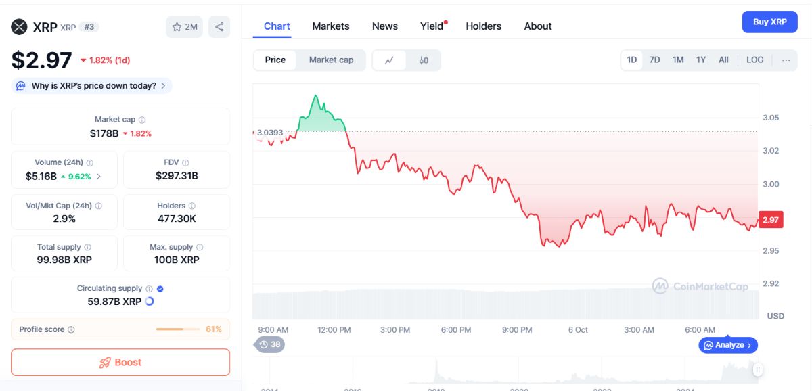The image size is (812, 391).
Task: Click info icon next to Volume (24h)
Action: pos(90,163)
